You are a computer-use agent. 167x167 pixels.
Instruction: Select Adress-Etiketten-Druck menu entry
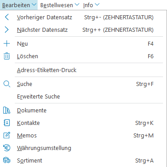[47, 70]
